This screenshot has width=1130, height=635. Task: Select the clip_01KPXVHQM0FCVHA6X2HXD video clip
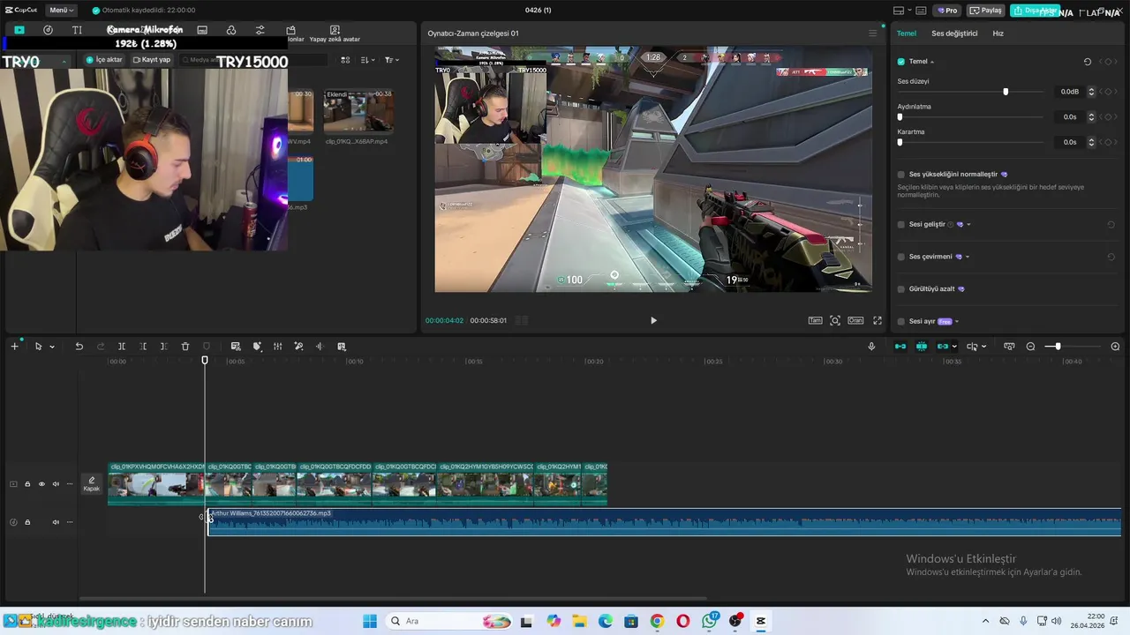155,483
